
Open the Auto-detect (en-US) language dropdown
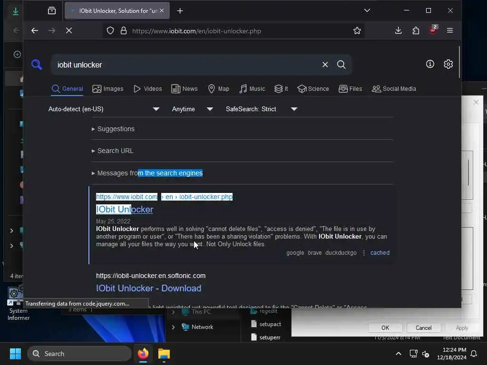click(104, 109)
